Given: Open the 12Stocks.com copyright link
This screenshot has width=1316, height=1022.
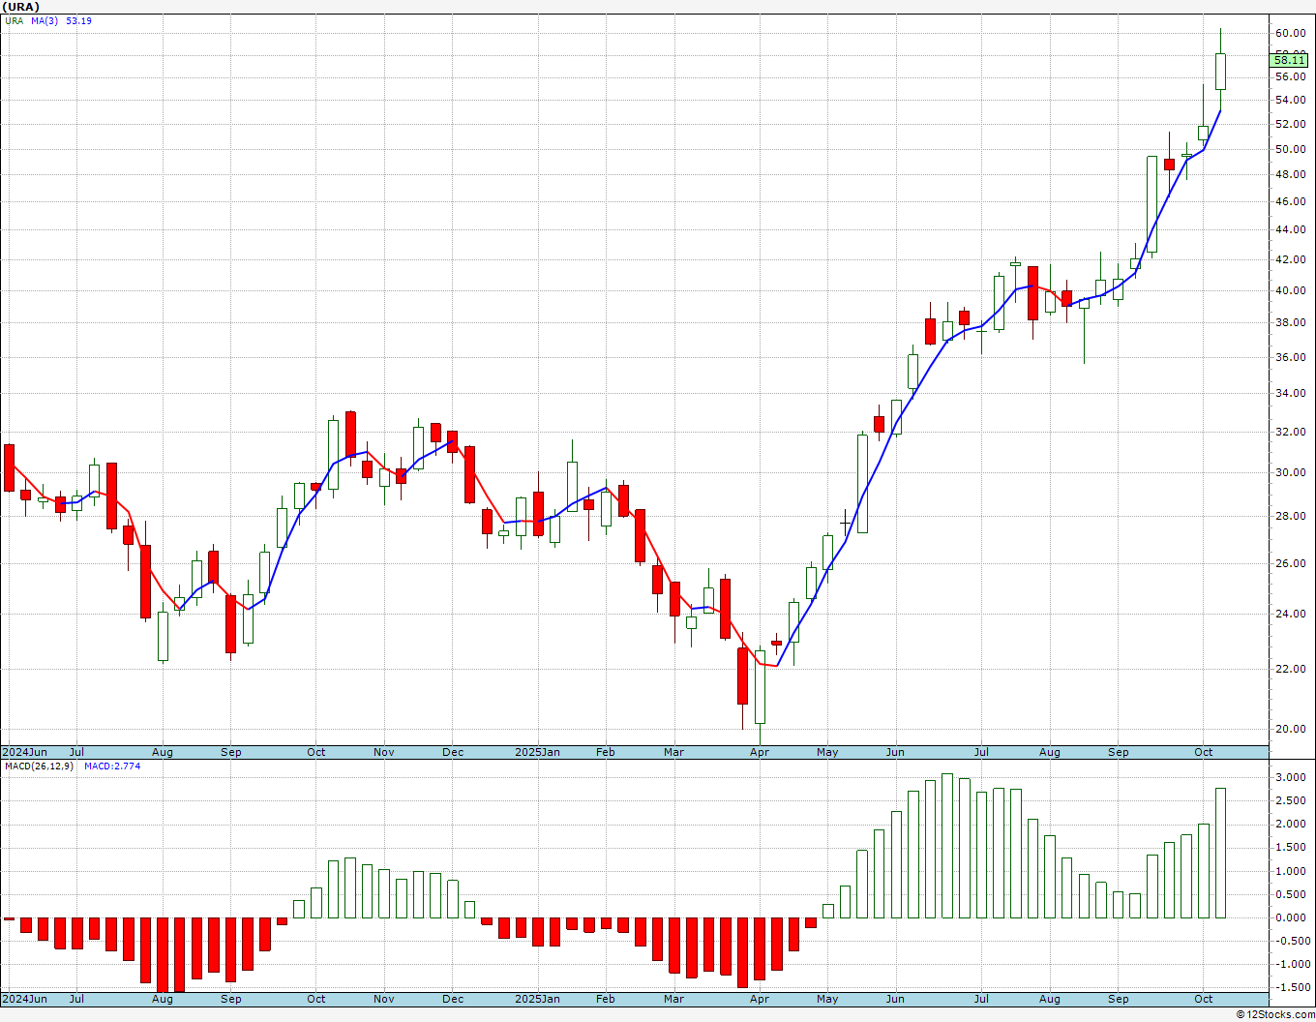Looking at the screenshot, I should pyautogui.click(x=1275, y=1014).
